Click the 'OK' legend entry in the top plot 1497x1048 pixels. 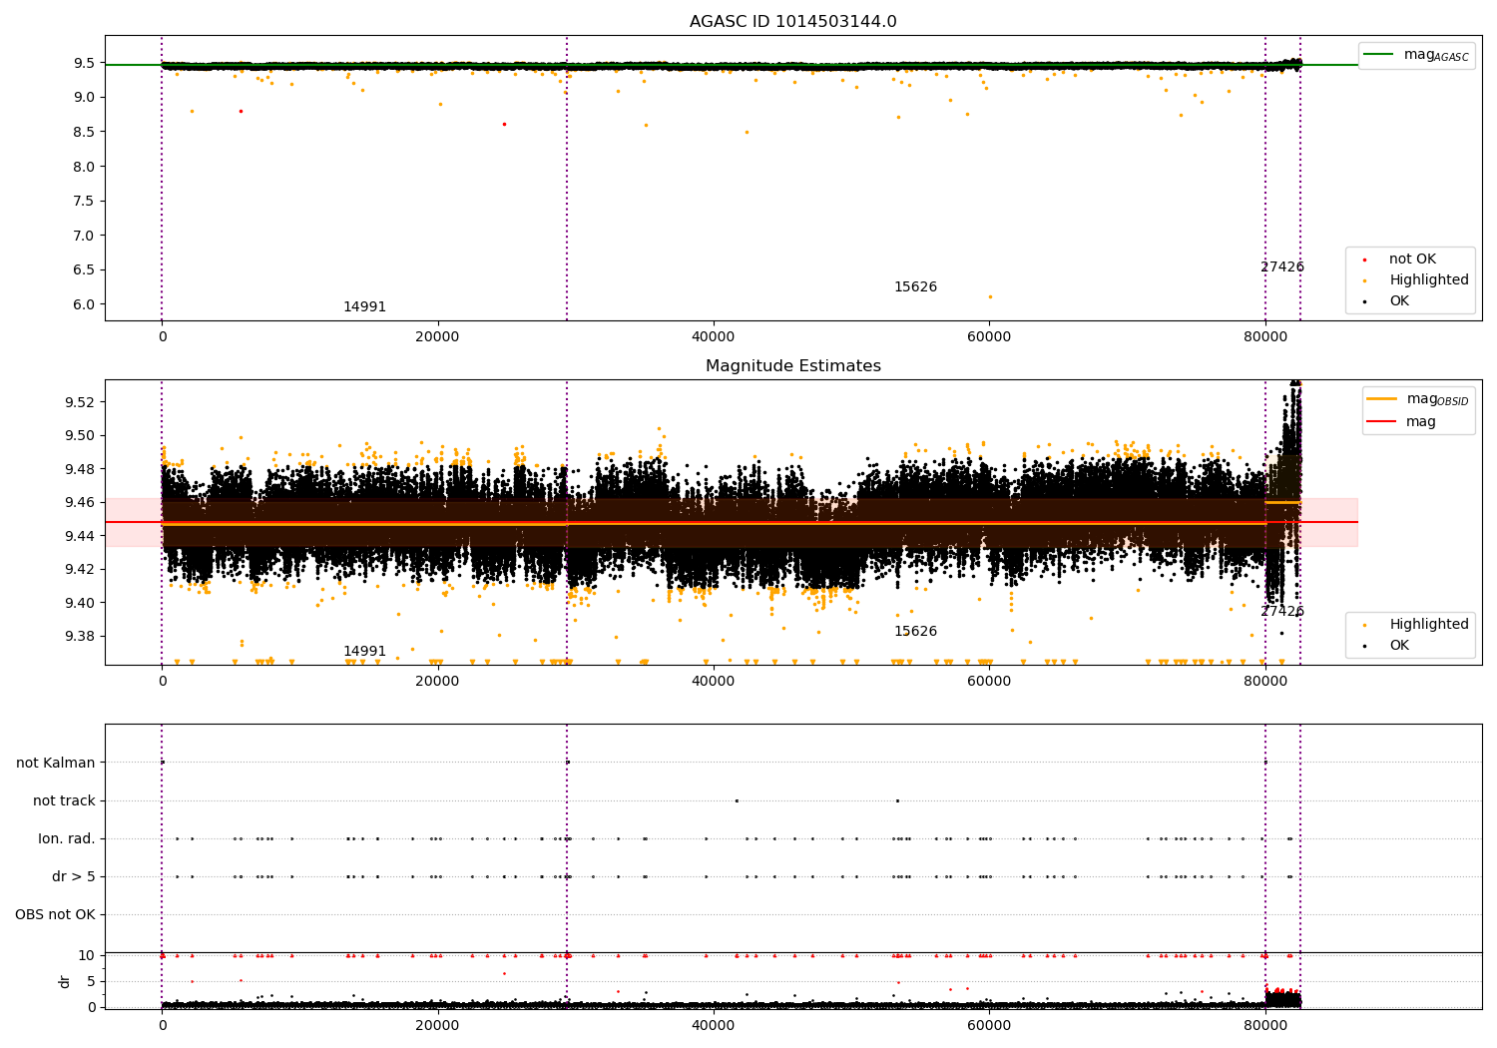tap(1399, 301)
